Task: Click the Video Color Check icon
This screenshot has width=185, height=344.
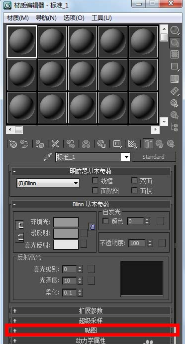Action: coord(175,78)
